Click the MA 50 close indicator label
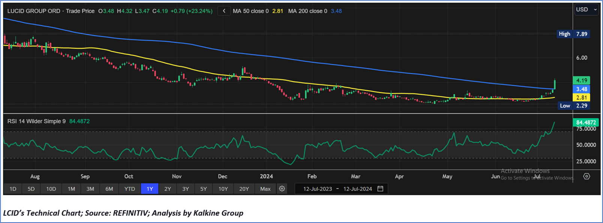This screenshot has width=603, height=223. pos(250,11)
